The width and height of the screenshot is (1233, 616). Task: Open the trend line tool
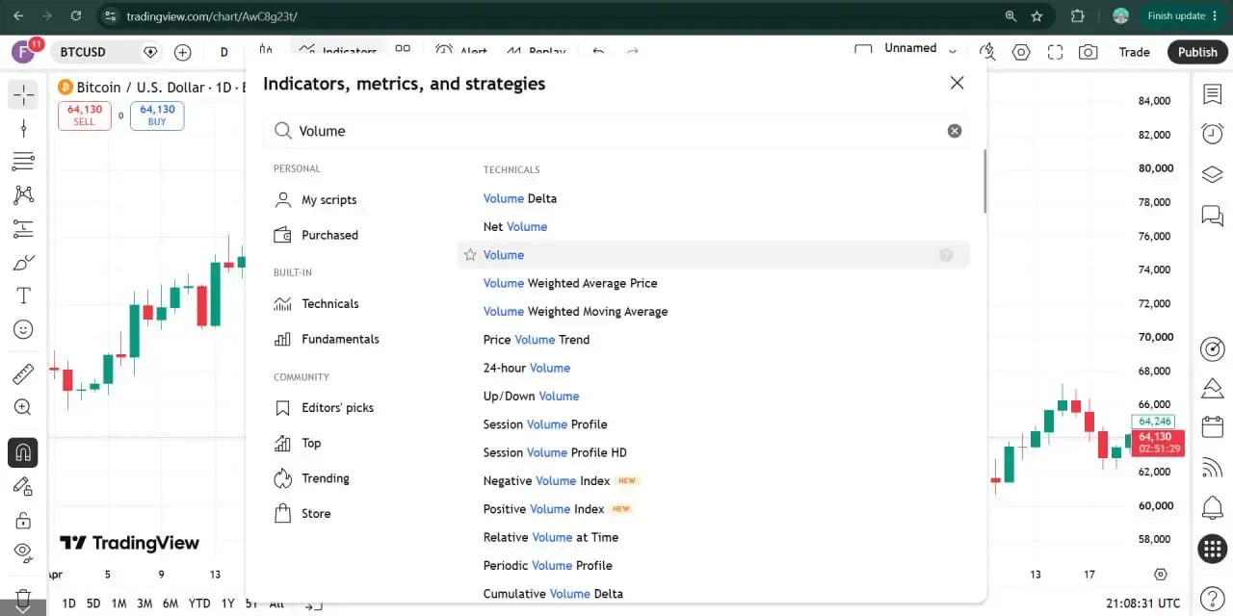(x=23, y=128)
